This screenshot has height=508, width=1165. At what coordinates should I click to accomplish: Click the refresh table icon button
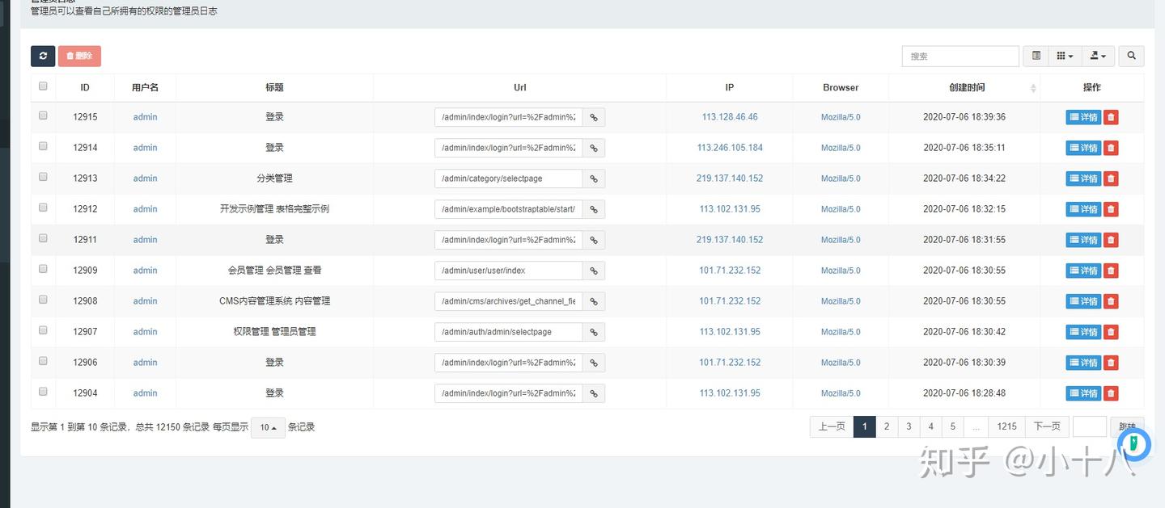(x=43, y=57)
